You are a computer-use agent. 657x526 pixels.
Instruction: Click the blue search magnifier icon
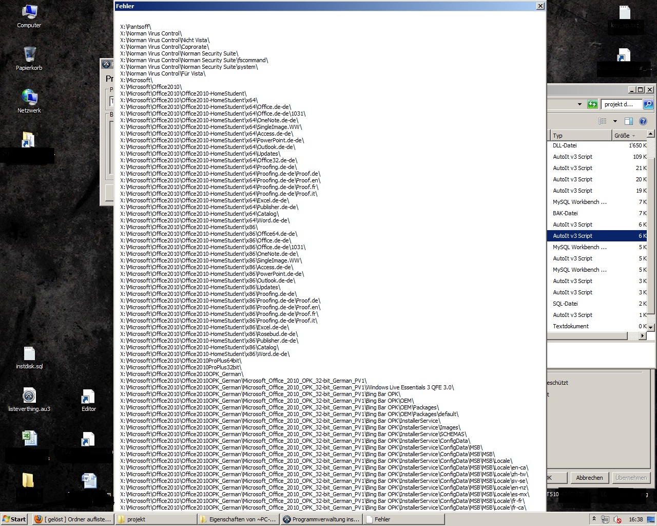(648, 104)
